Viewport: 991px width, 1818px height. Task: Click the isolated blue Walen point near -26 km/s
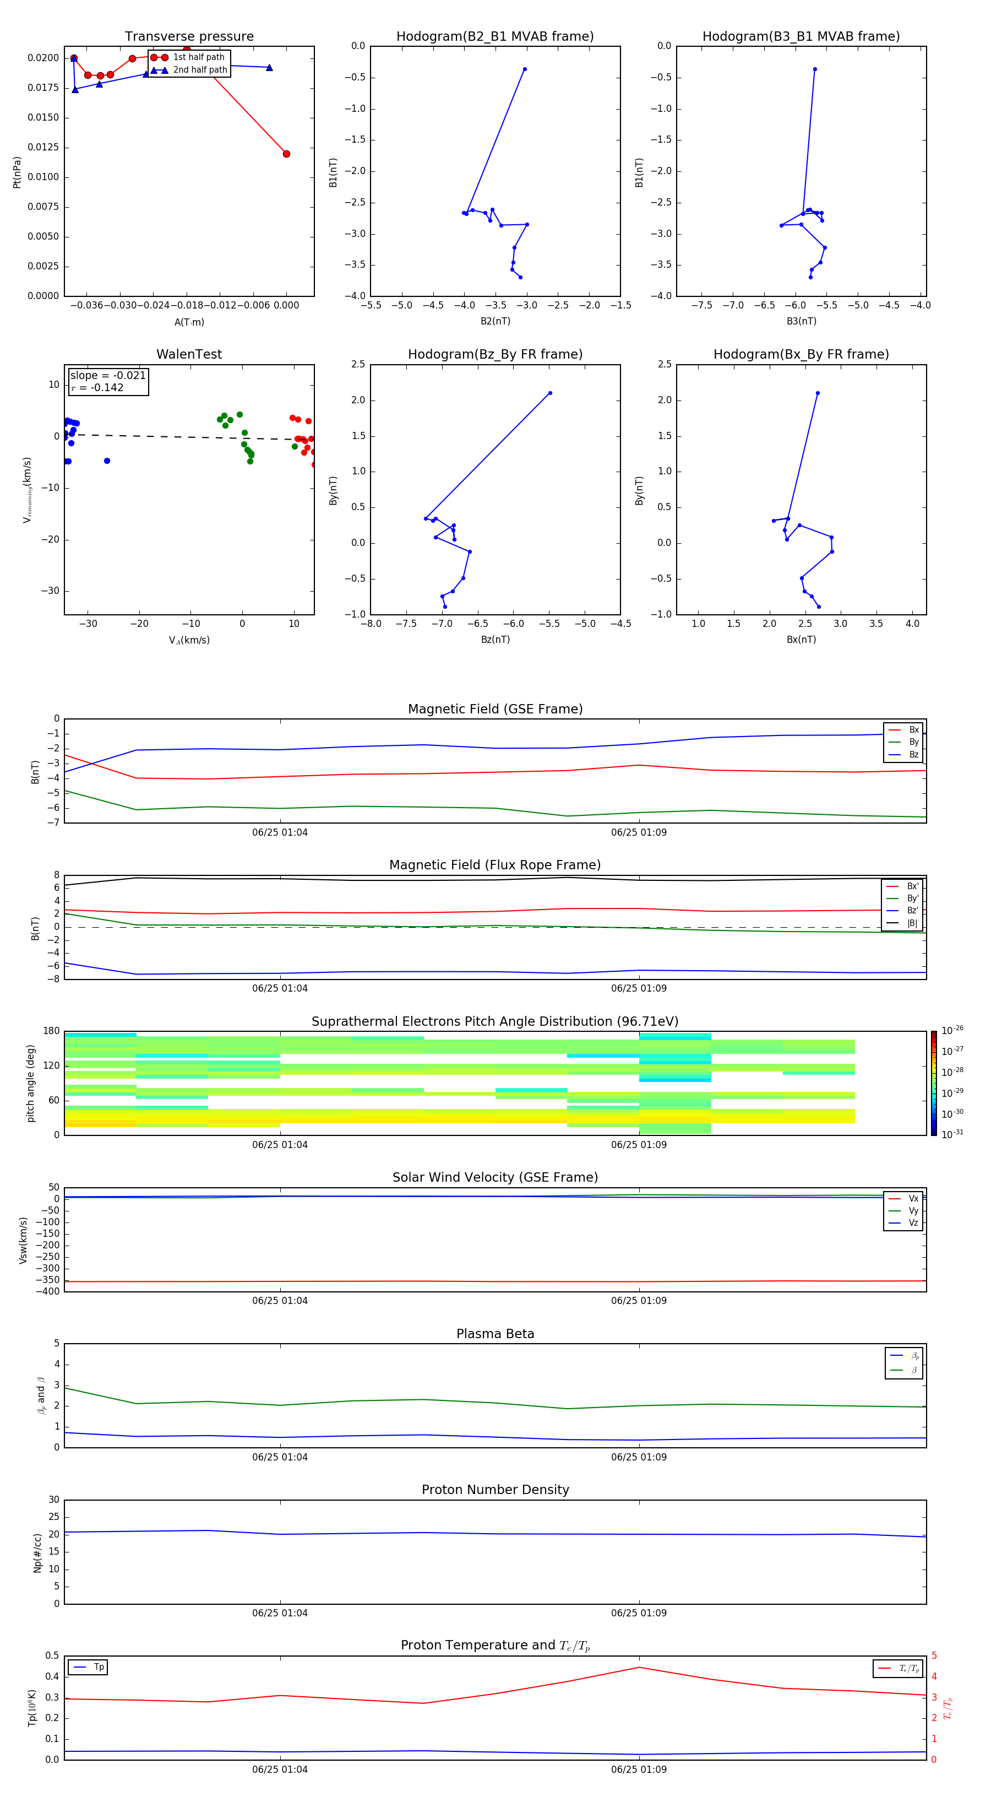pyautogui.click(x=107, y=461)
